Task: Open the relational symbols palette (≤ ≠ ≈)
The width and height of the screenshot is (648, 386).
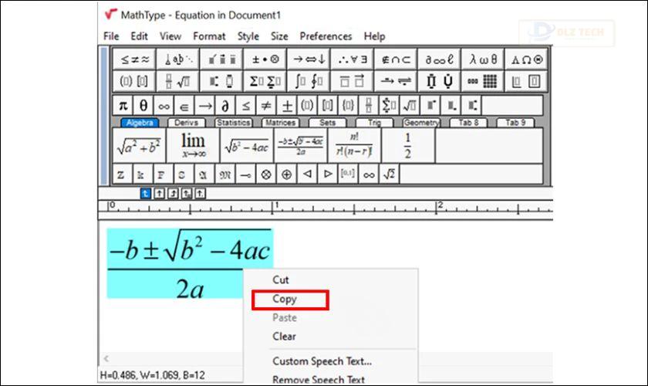Action: 134,59
